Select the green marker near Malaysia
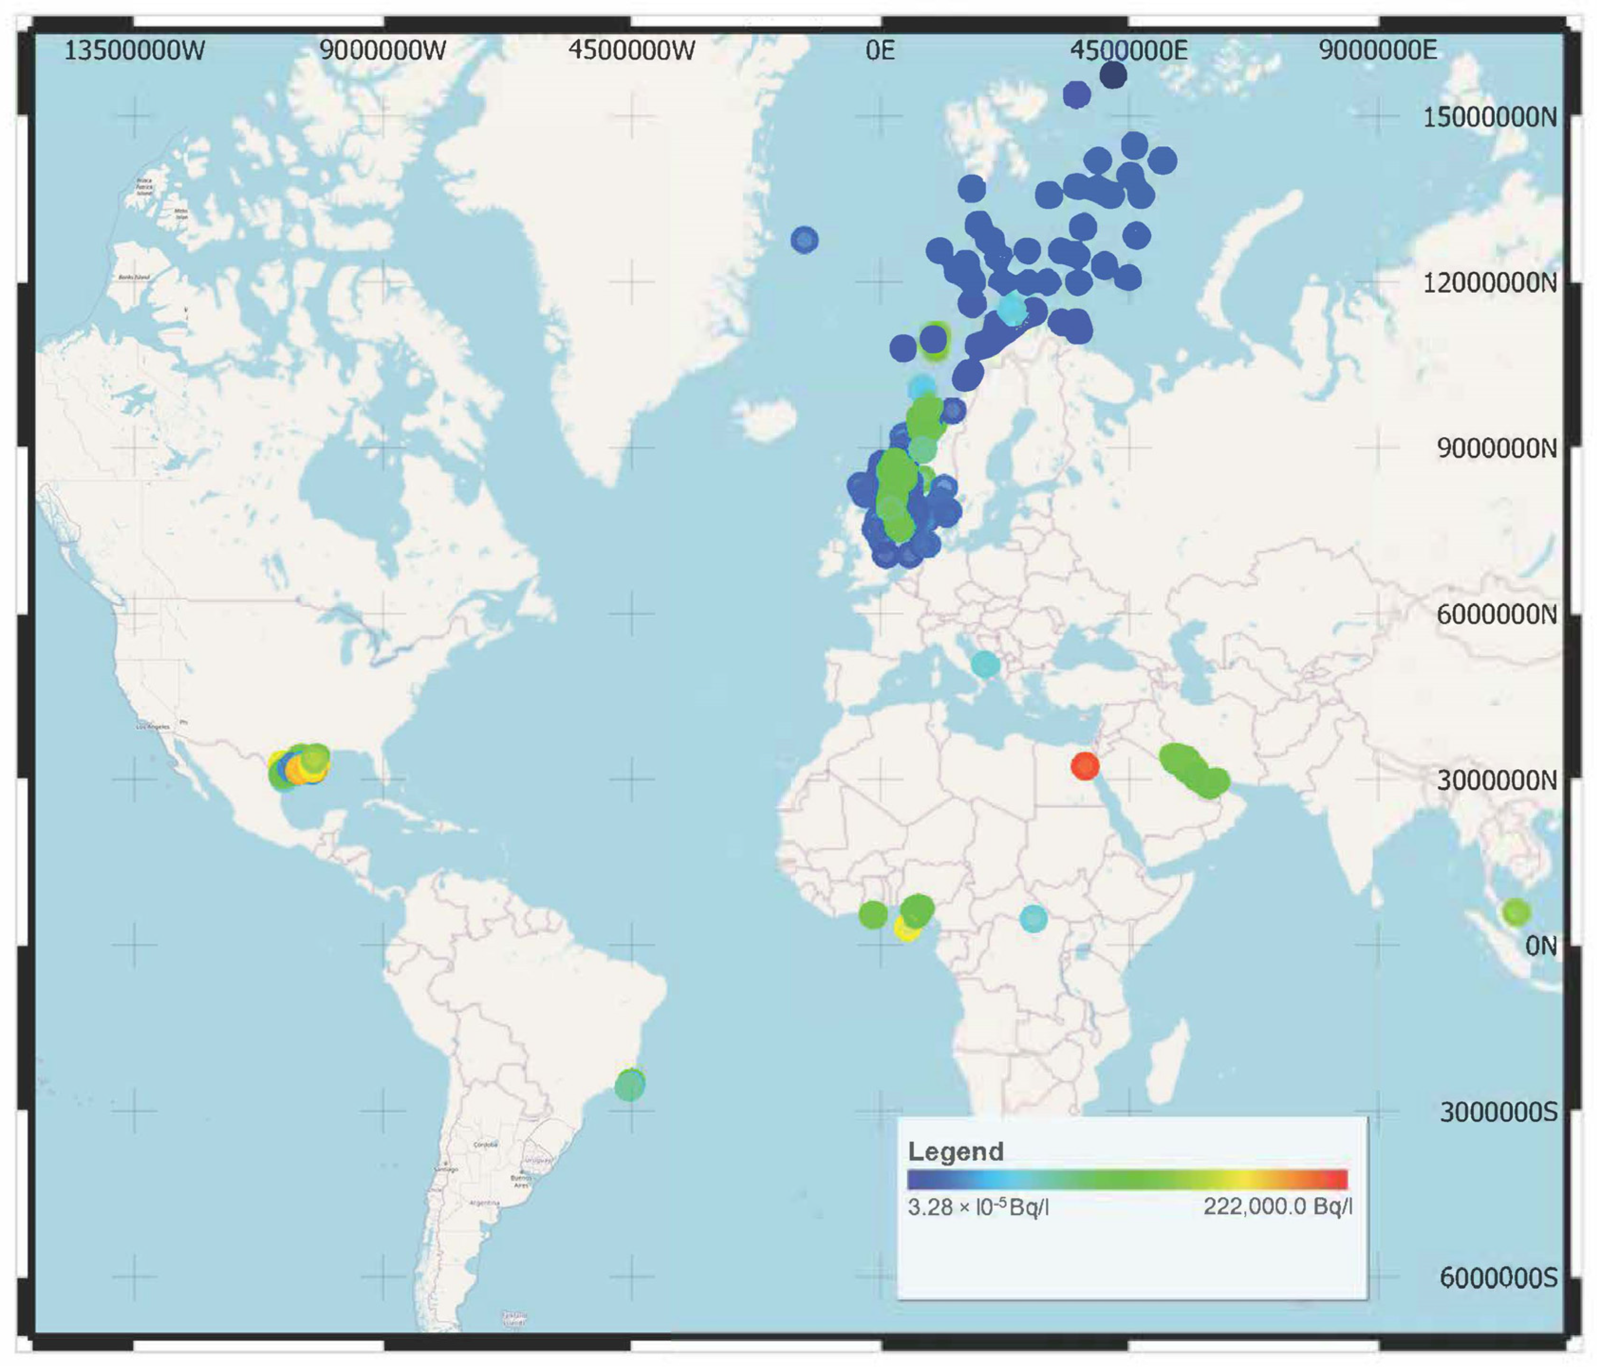 click(1516, 912)
